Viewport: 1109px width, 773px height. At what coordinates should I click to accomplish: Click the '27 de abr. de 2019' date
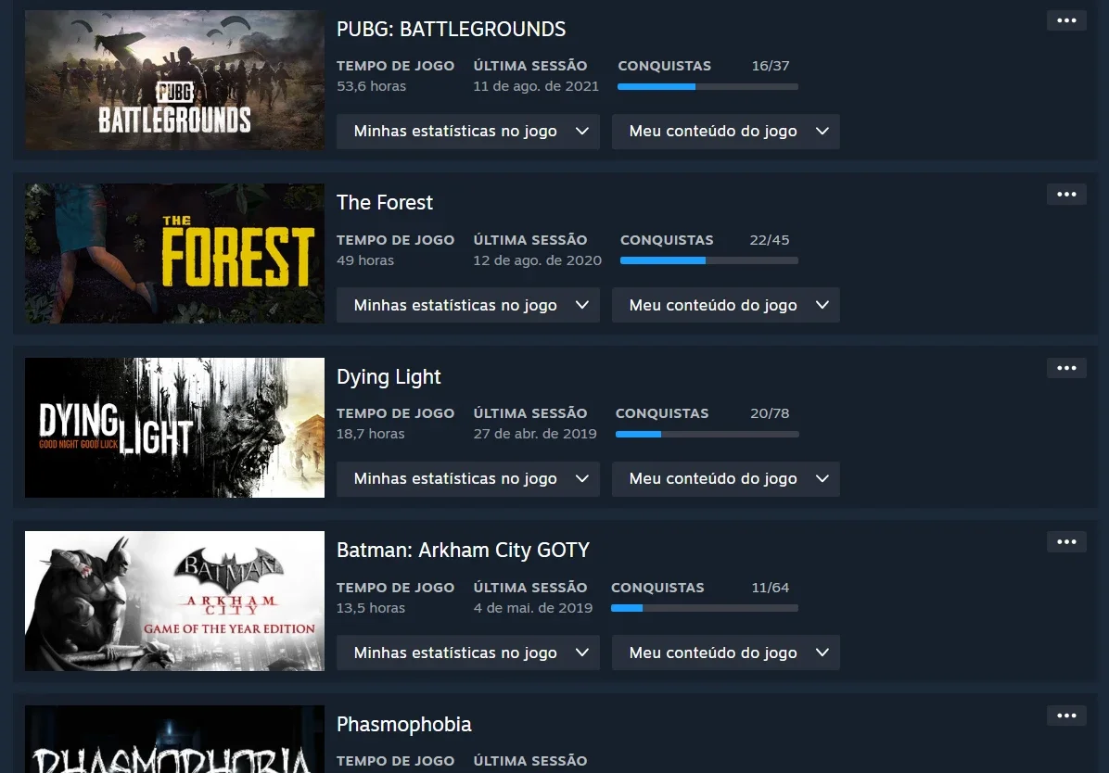tap(535, 434)
